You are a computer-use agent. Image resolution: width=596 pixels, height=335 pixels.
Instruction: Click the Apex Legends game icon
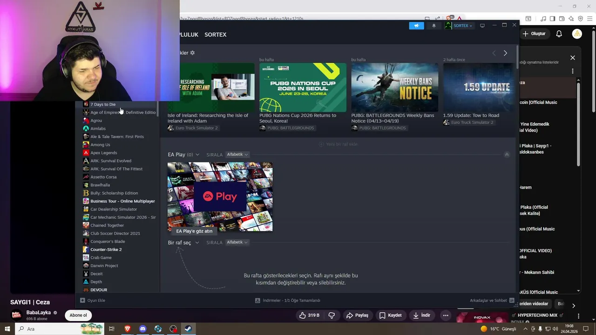point(86,153)
